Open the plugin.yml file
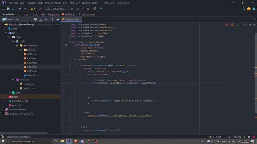The image size is (257, 144). pyautogui.click(x=29, y=88)
